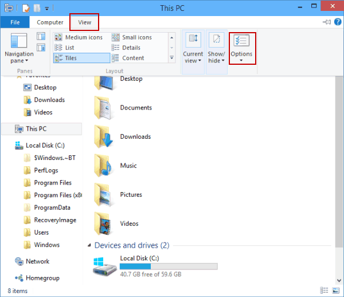Open the Options button in ribbon

click(241, 49)
